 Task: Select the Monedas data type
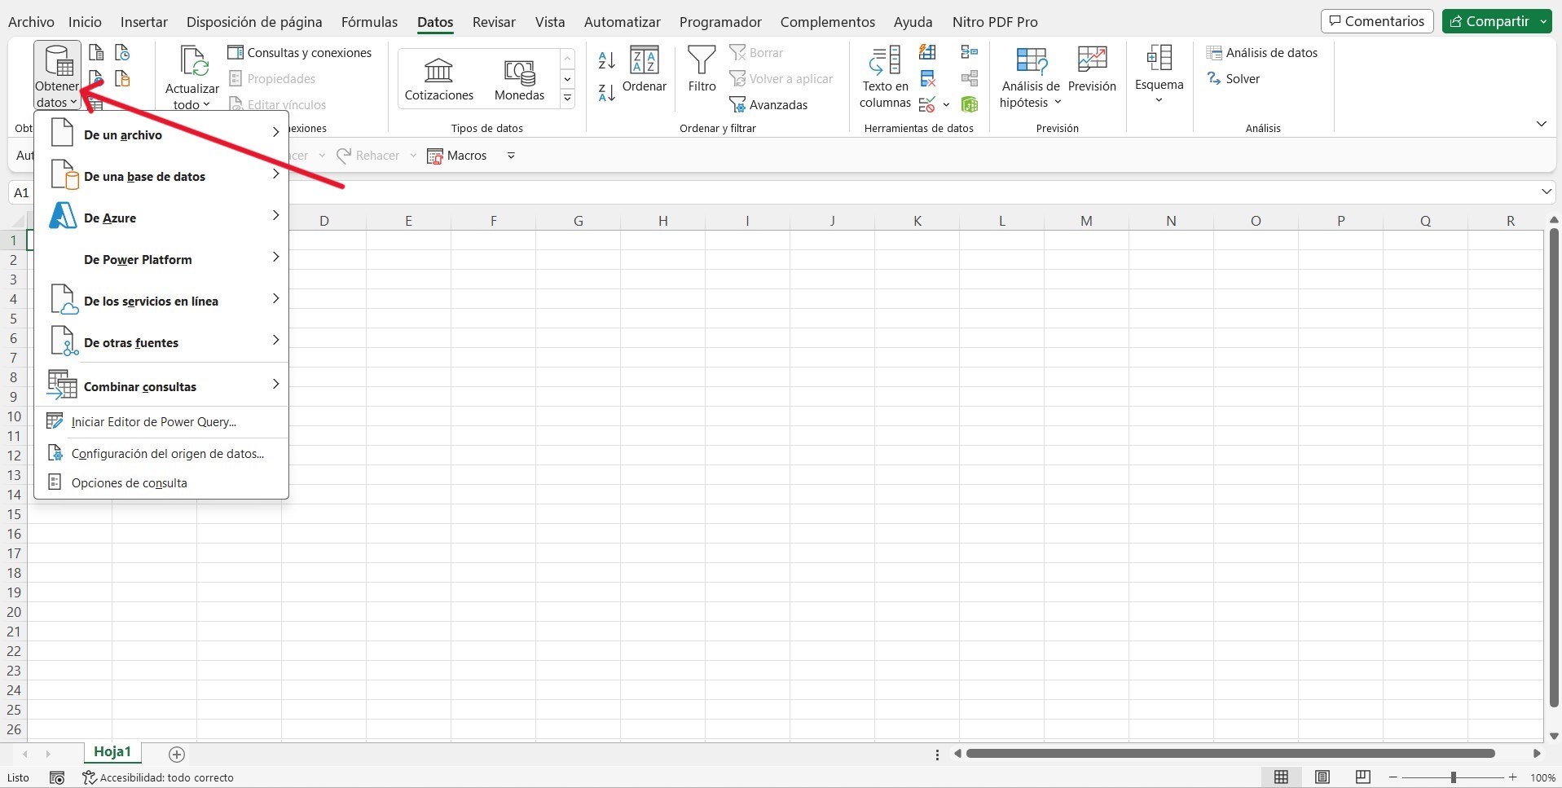[x=519, y=79]
